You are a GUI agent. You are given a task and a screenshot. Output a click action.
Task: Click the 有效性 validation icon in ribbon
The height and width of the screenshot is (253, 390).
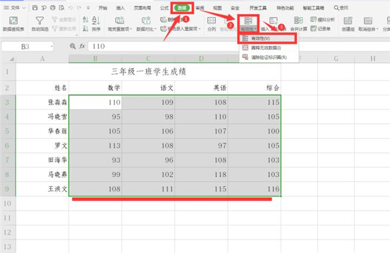pyautogui.click(x=248, y=20)
